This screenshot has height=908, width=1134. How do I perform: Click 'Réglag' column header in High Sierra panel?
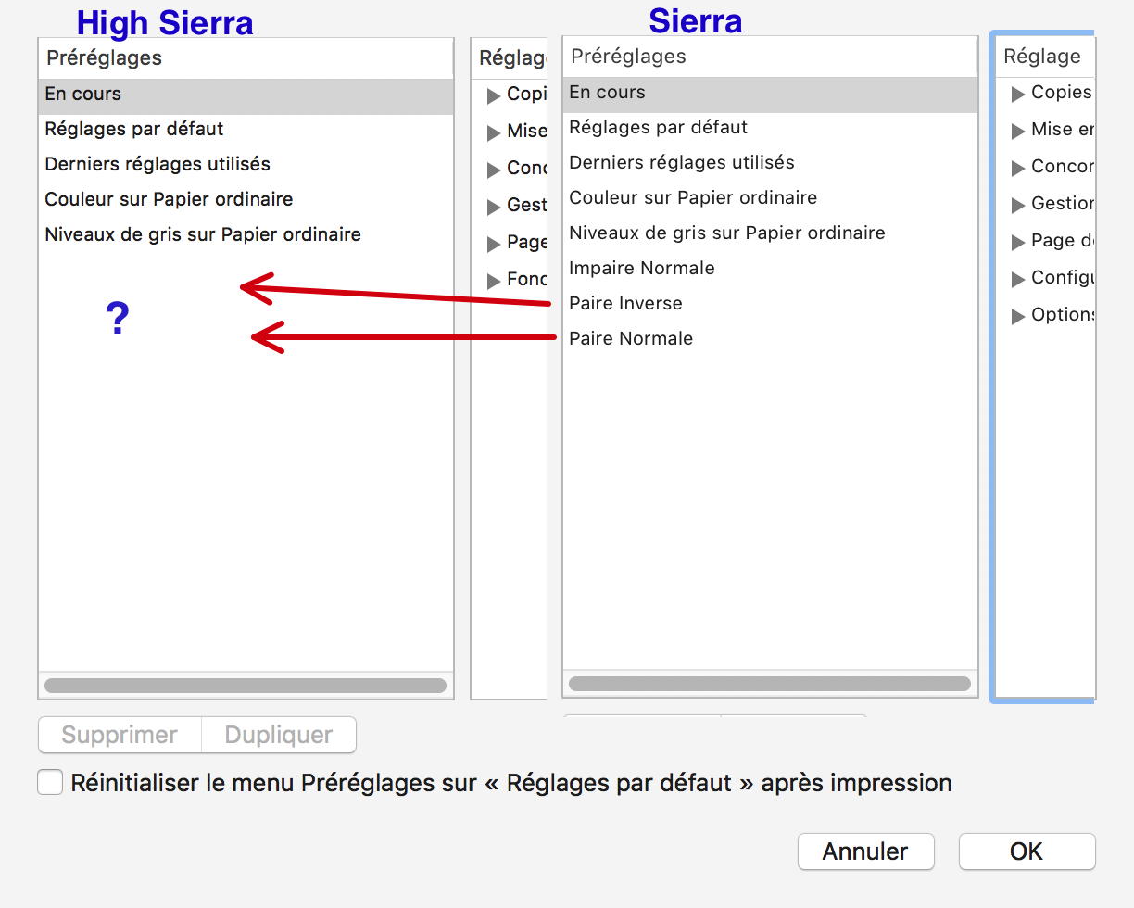click(510, 58)
